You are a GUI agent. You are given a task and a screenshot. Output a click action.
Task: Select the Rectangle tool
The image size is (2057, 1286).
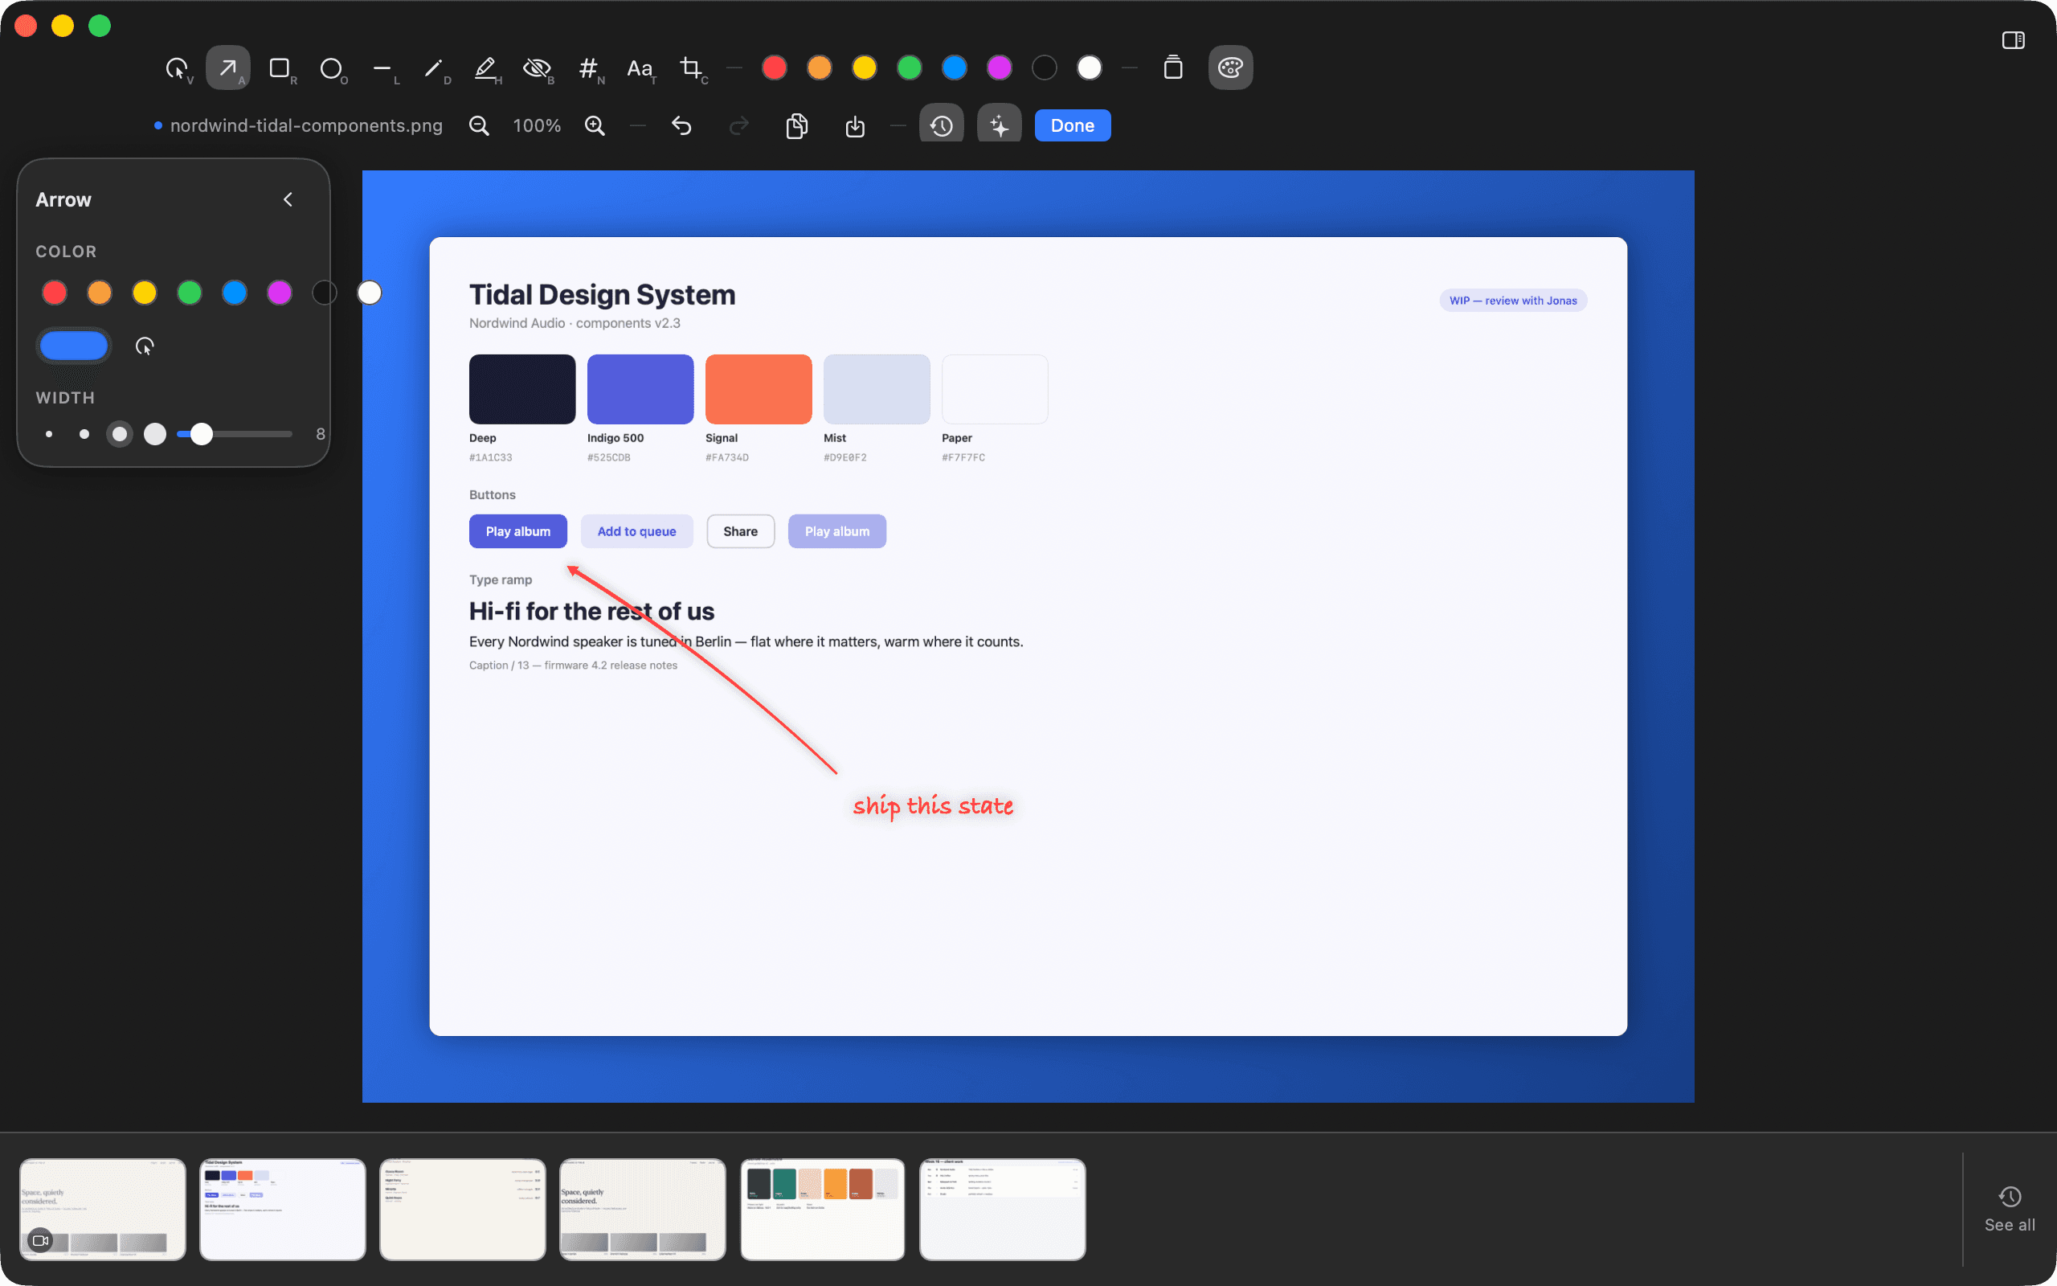point(280,68)
